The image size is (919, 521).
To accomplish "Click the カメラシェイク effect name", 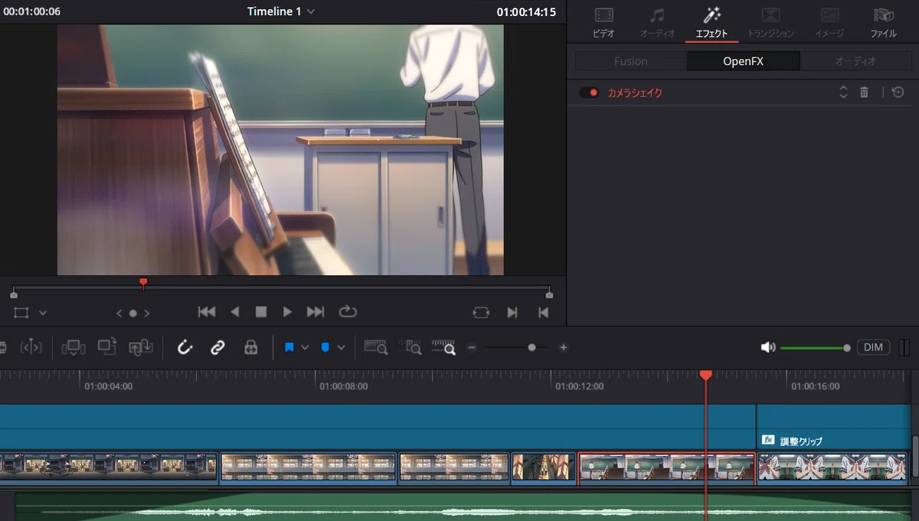I will 635,93.
